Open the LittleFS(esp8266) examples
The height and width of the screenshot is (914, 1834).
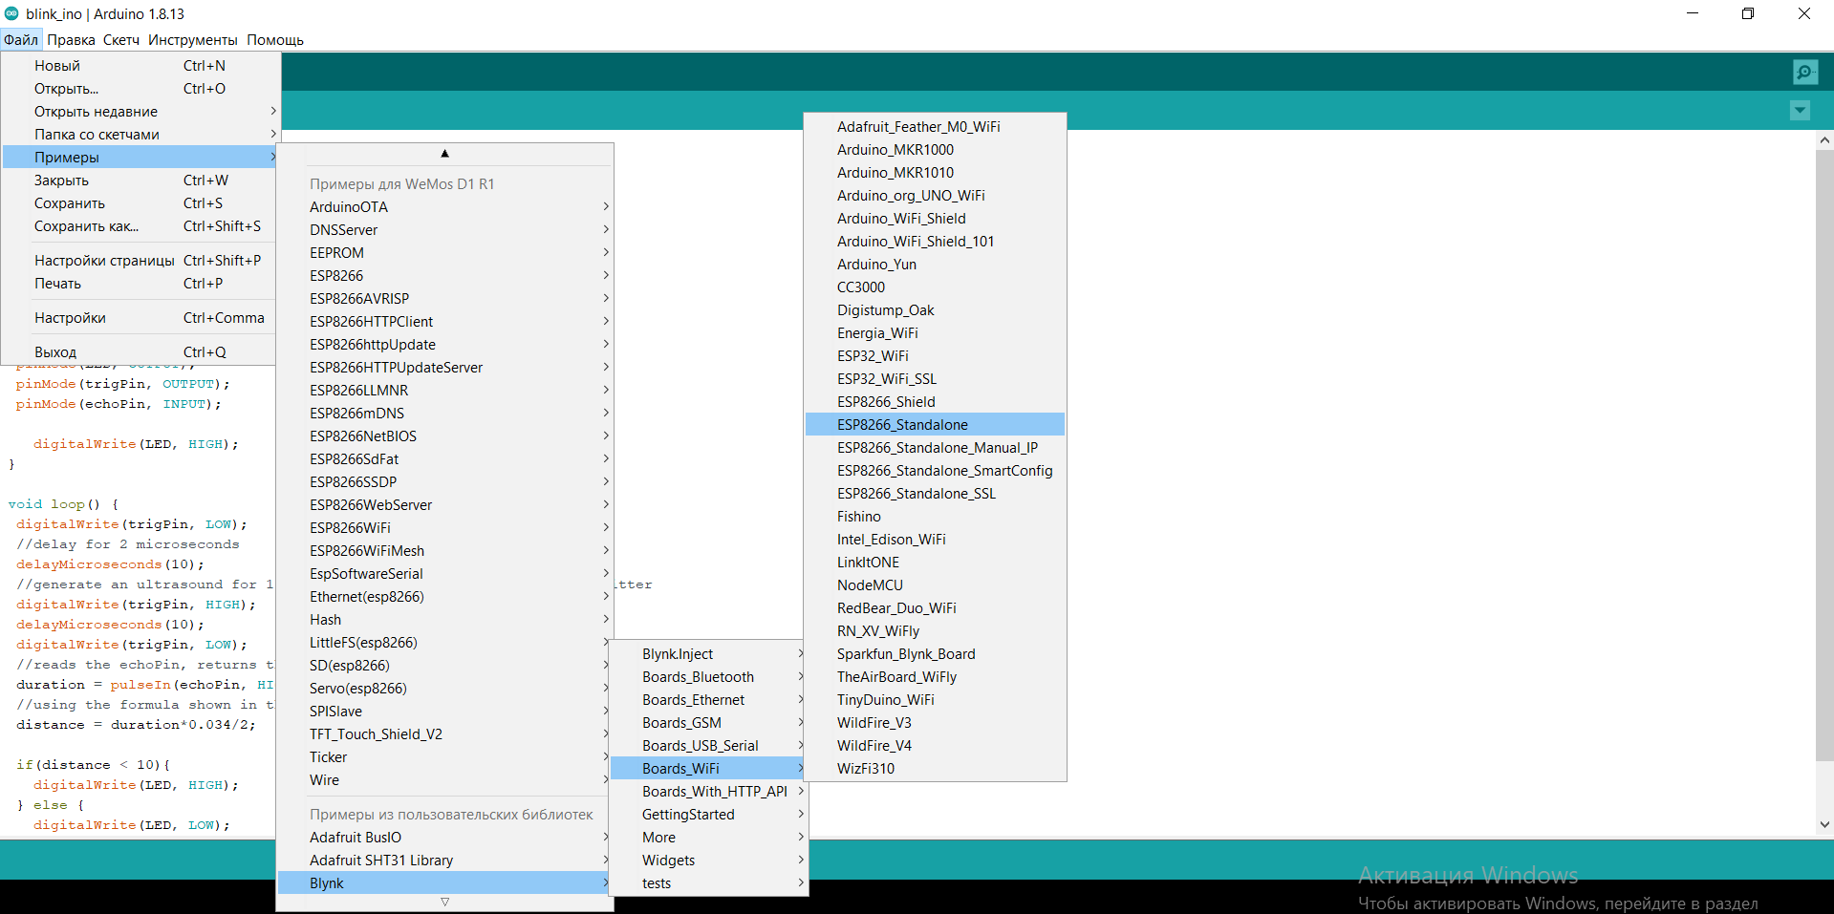444,643
